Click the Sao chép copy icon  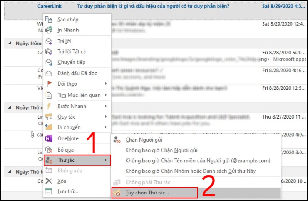pyautogui.click(x=49, y=20)
